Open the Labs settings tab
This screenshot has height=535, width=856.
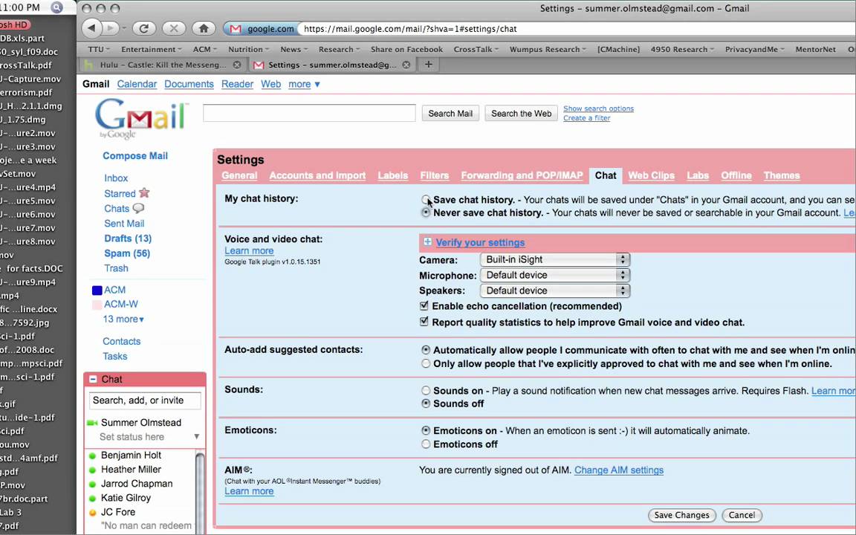pos(698,175)
